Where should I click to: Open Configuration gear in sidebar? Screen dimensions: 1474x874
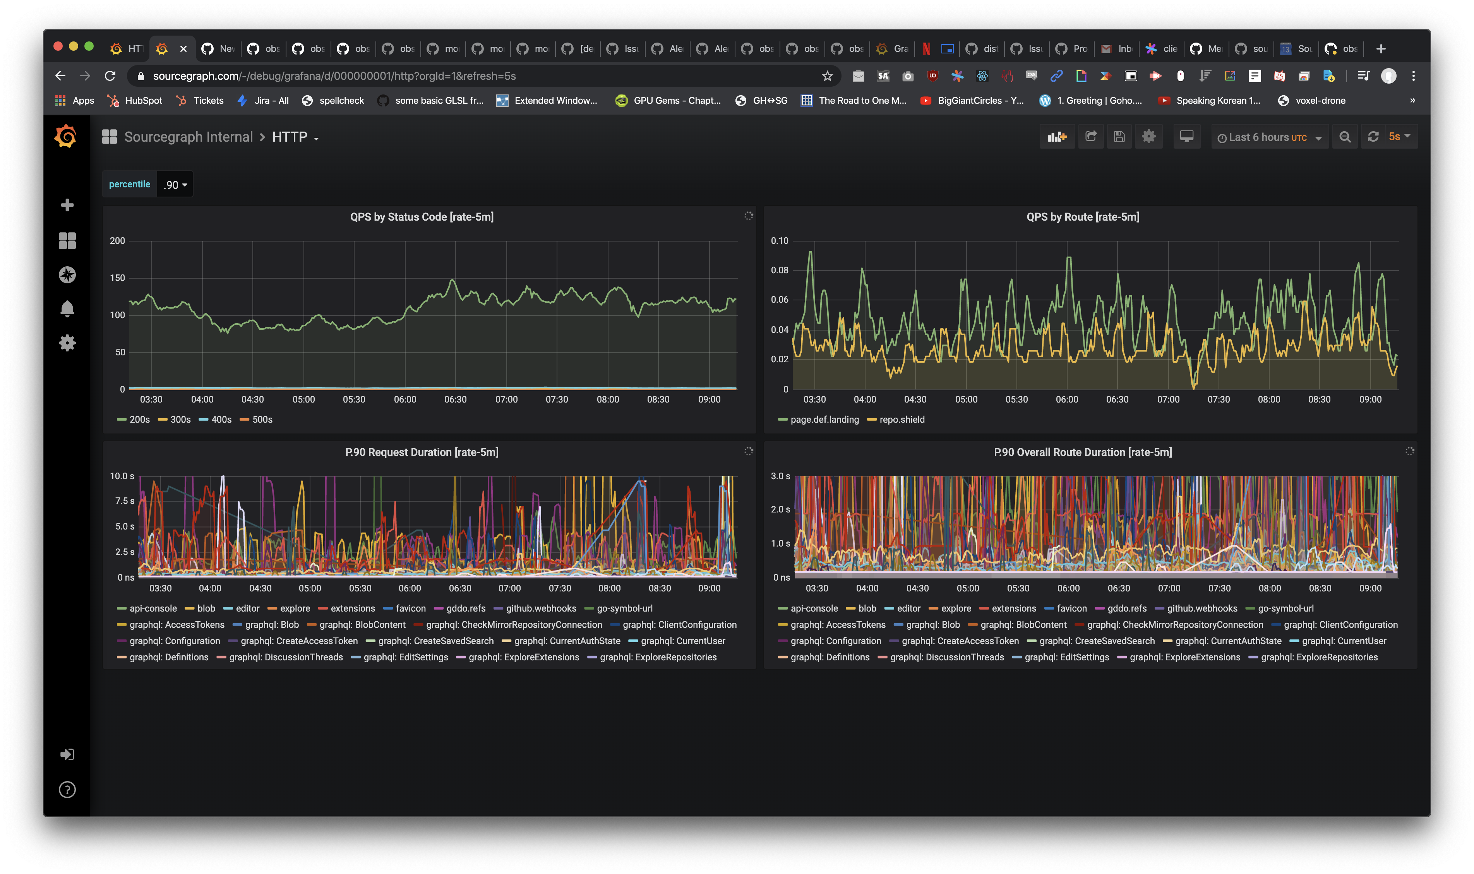coord(67,343)
